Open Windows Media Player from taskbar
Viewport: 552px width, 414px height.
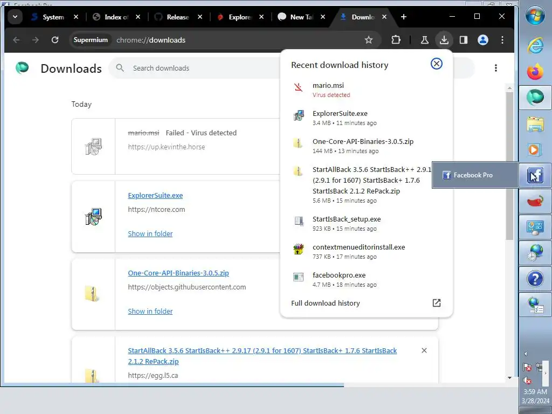click(535, 150)
